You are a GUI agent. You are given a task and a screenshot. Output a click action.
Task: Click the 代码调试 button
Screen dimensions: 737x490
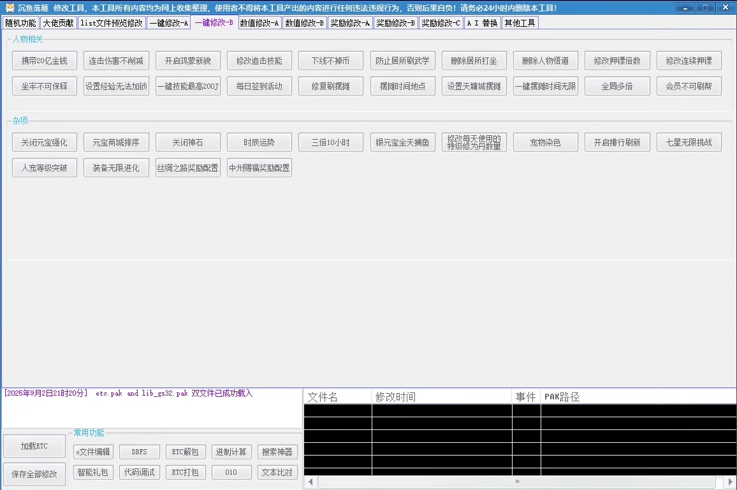[x=139, y=472]
